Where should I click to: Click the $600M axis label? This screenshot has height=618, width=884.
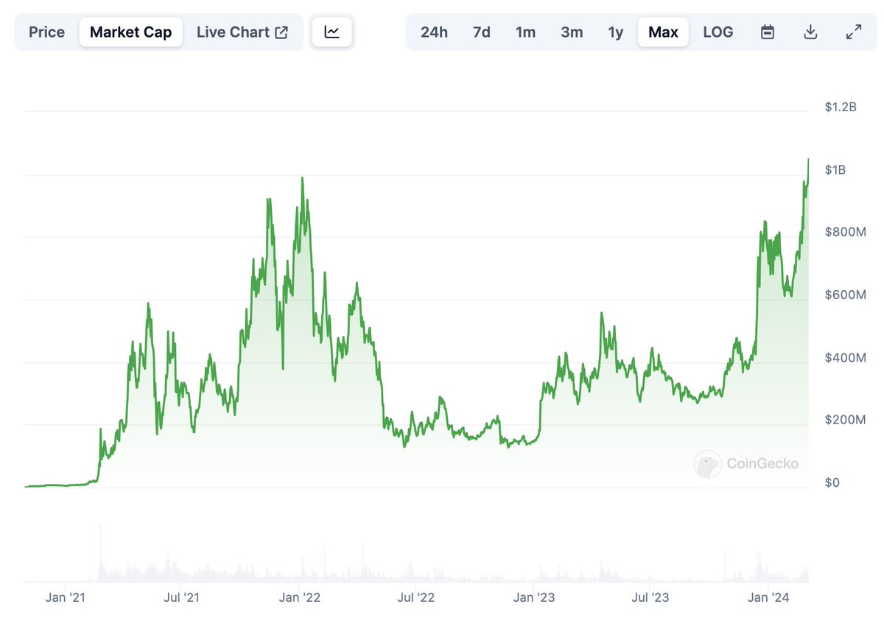845,295
